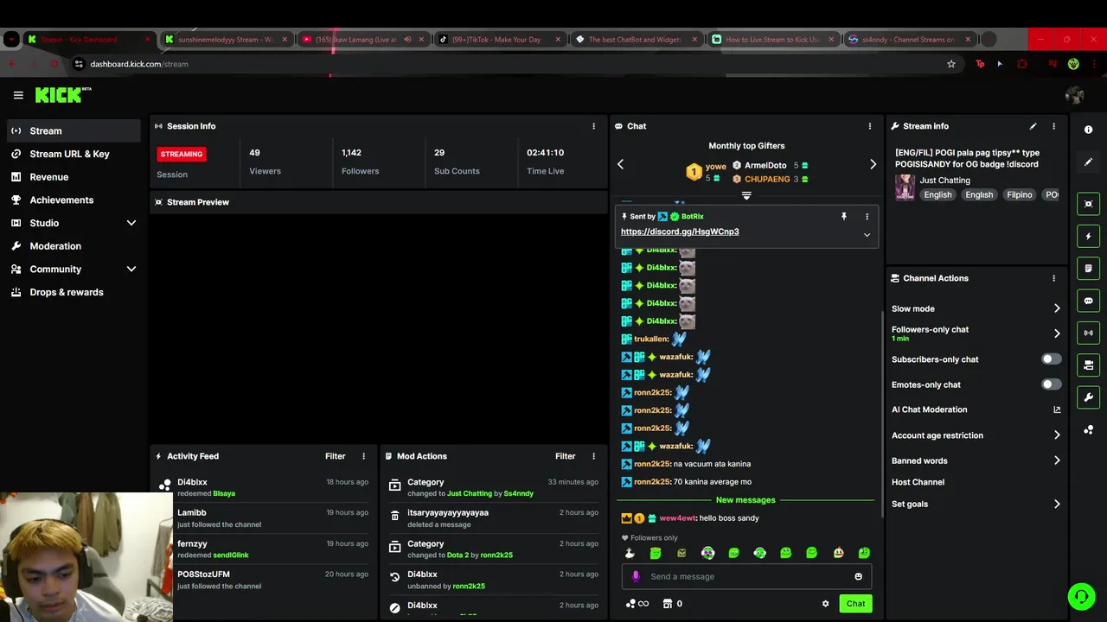Image resolution: width=1107 pixels, height=622 pixels.
Task: Bookmark this page with the star icon
Action: pyautogui.click(x=950, y=64)
